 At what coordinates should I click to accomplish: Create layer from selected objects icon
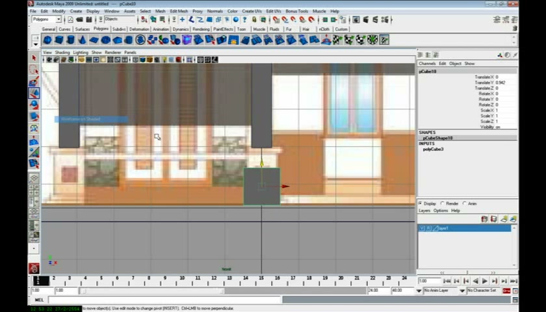click(513, 219)
